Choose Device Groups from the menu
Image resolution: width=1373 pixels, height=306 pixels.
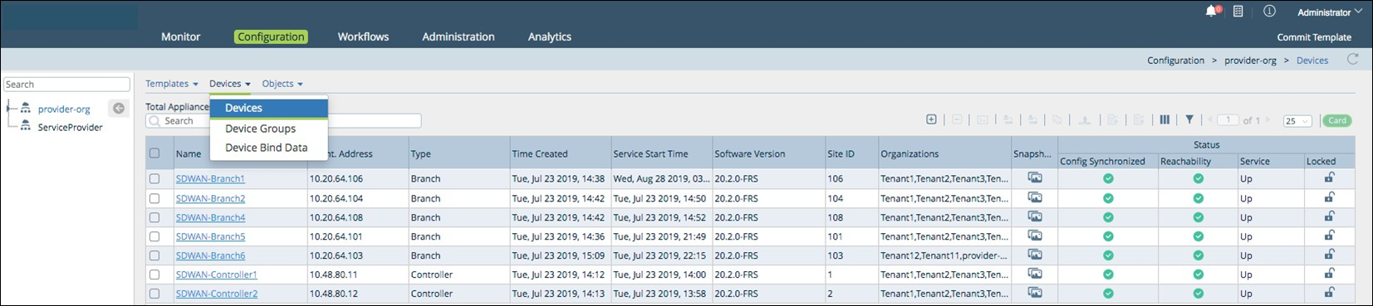pyautogui.click(x=260, y=129)
